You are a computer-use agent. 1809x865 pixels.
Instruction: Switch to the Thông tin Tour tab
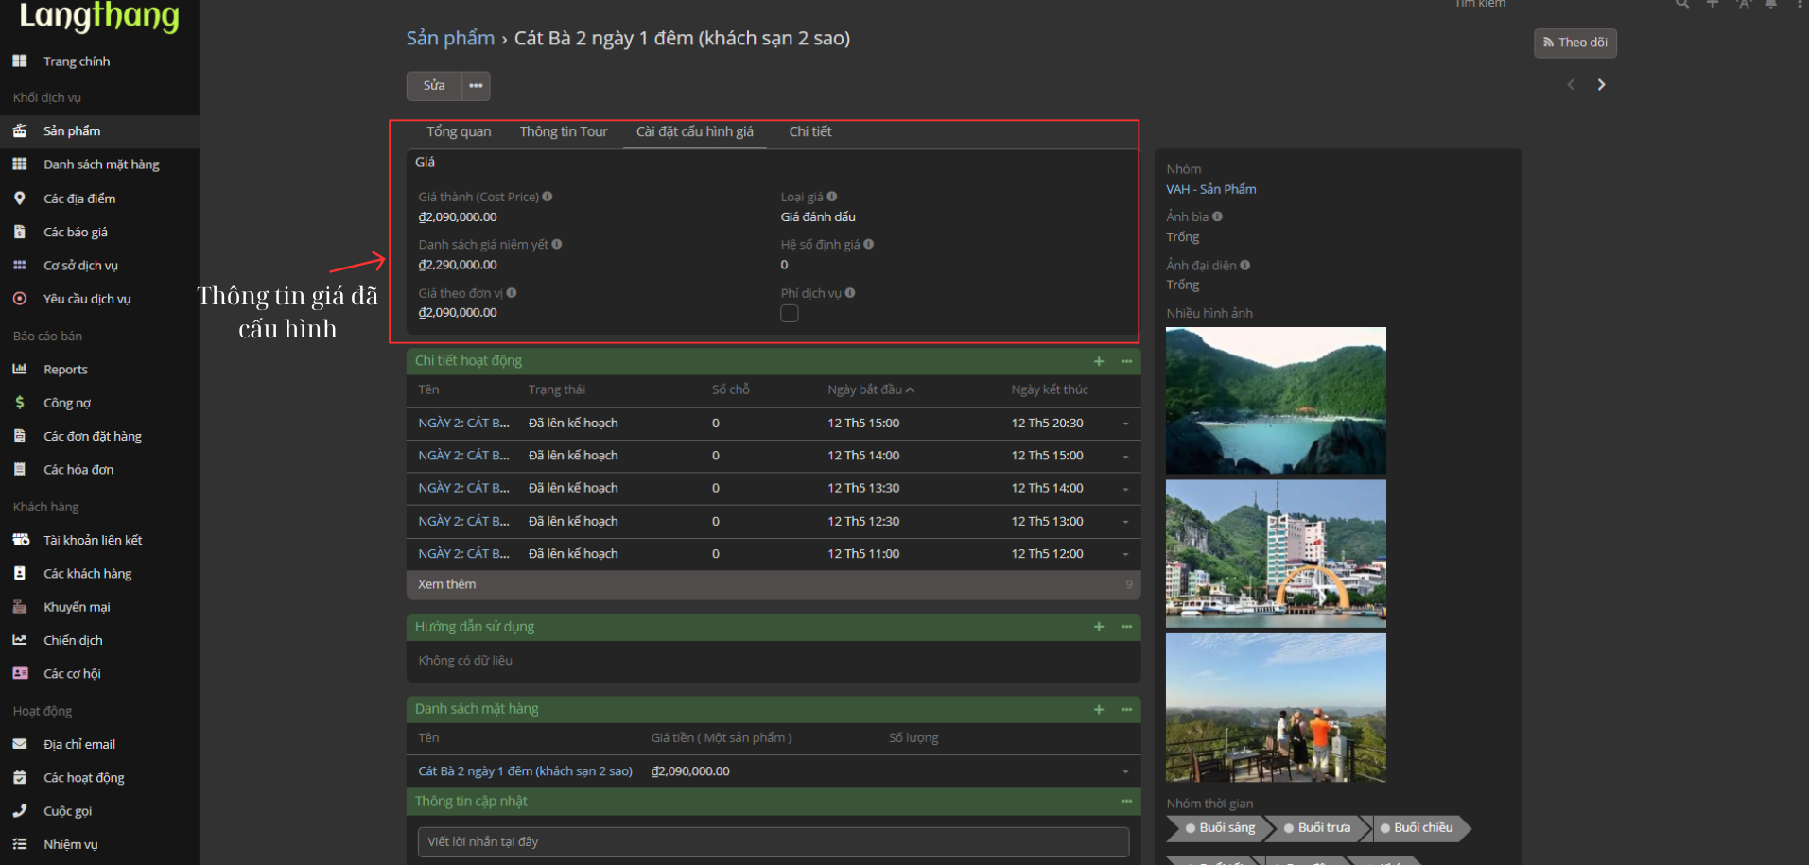point(563,132)
